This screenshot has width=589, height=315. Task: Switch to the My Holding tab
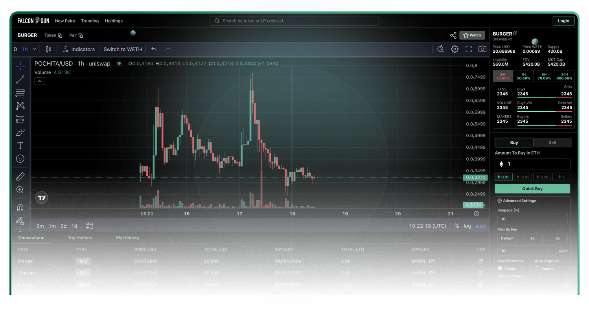127,238
